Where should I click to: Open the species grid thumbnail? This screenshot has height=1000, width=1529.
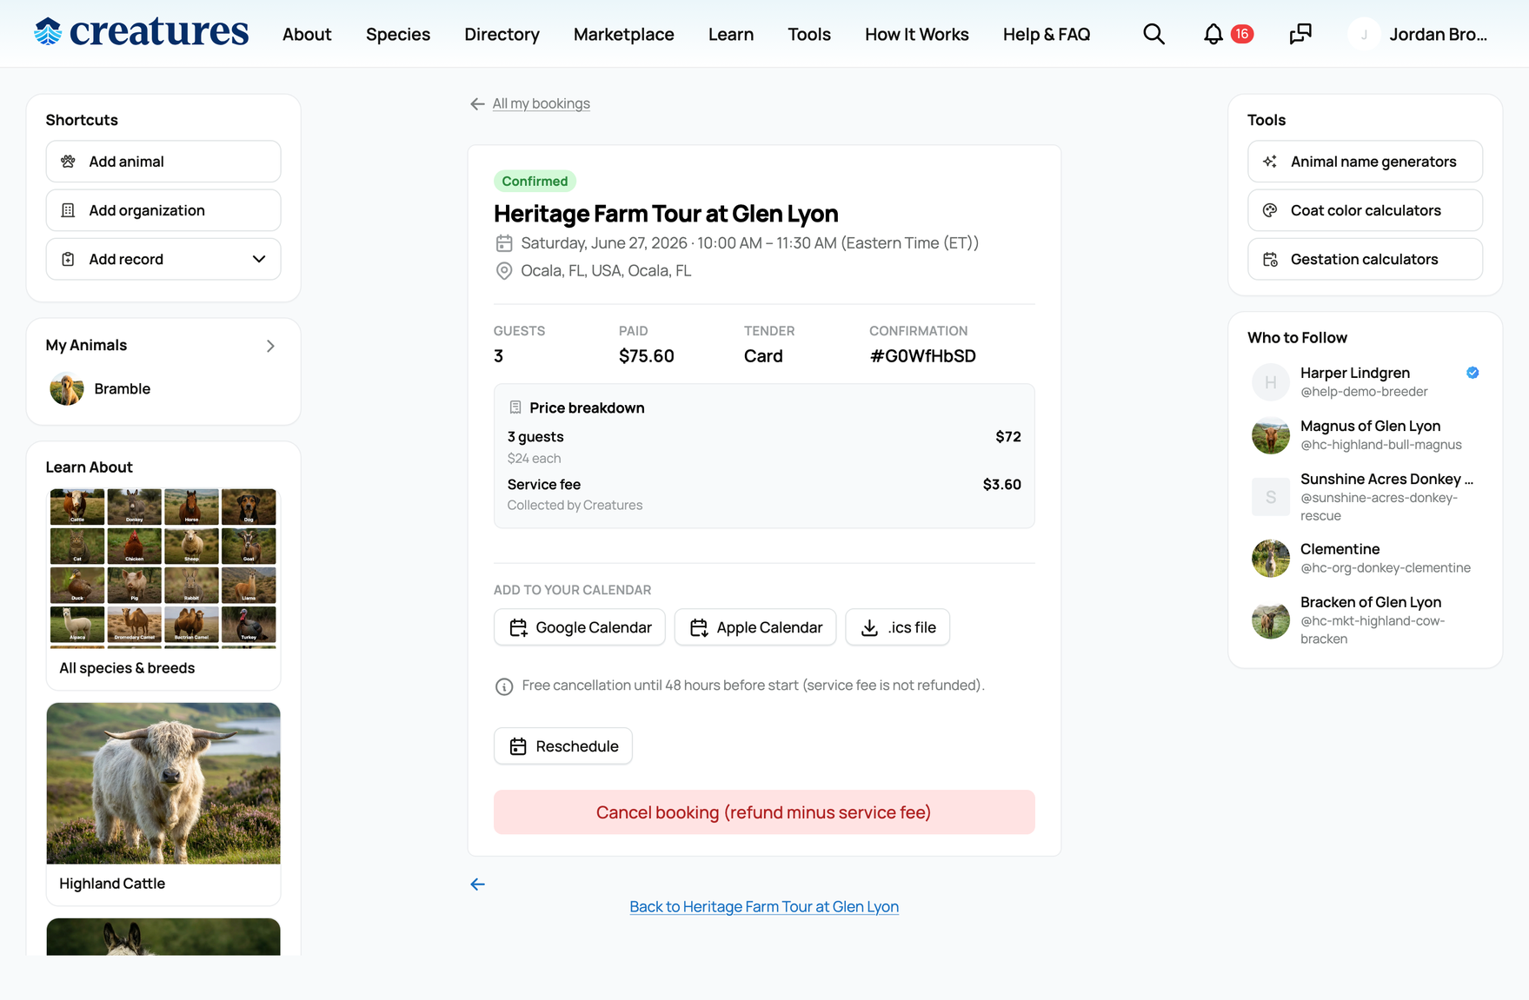click(x=163, y=568)
